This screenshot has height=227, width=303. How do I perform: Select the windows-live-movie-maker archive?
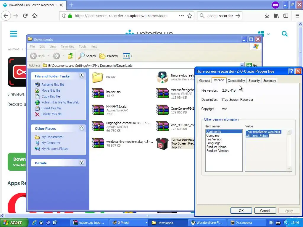pyautogui.click(x=122, y=143)
